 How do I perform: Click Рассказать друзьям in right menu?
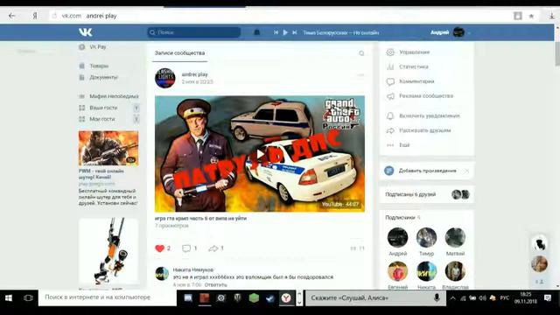pos(424,130)
